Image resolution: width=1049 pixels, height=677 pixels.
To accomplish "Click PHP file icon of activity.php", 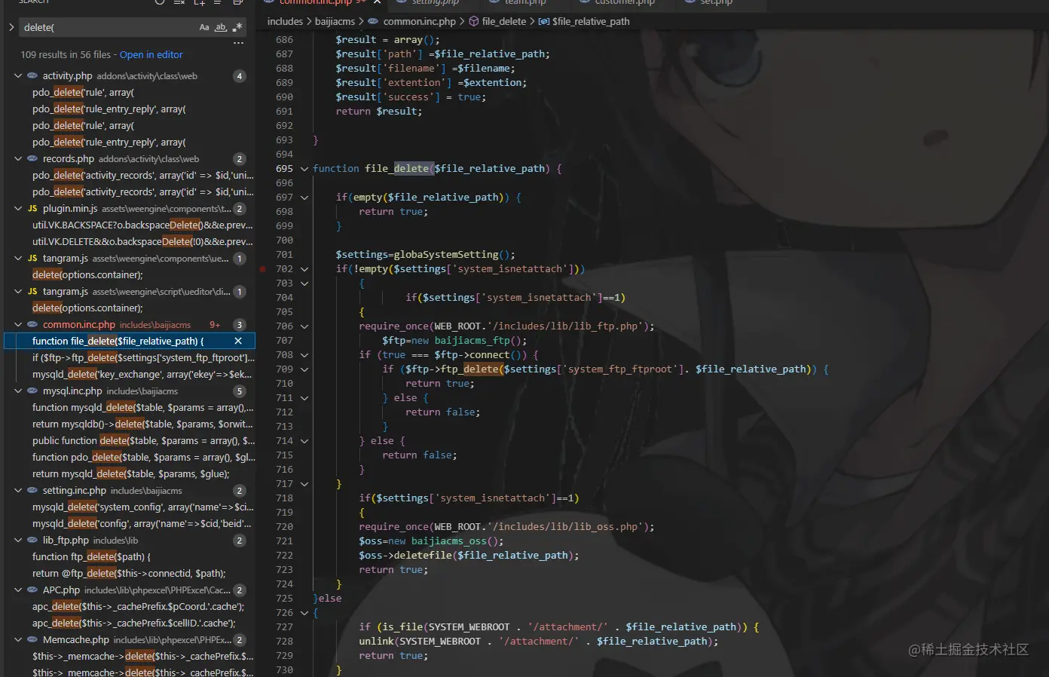I will point(32,76).
